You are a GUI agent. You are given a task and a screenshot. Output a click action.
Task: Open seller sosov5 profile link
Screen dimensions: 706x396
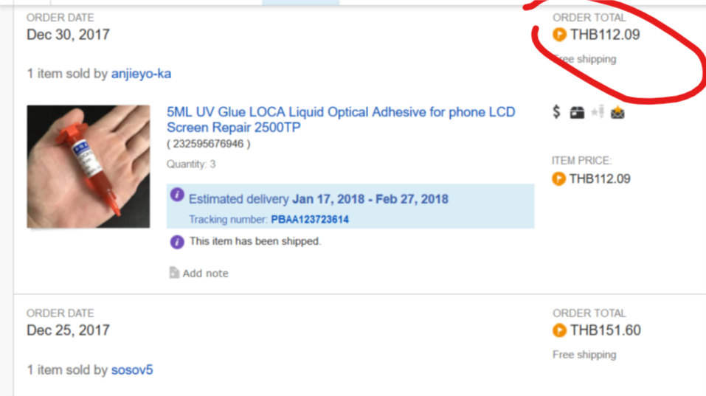click(132, 369)
